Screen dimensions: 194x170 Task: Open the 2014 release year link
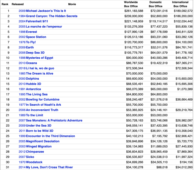[22, 167]
